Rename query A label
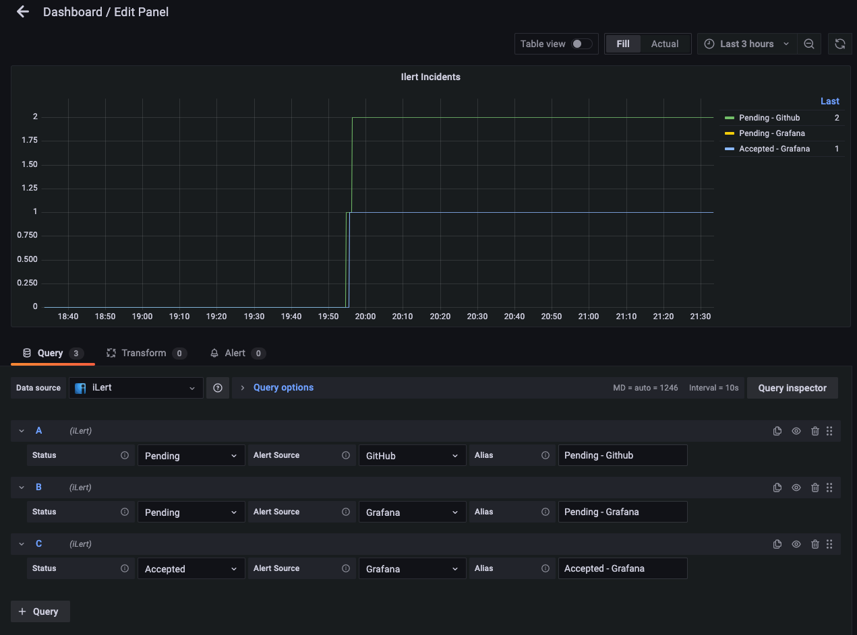 [x=38, y=431]
